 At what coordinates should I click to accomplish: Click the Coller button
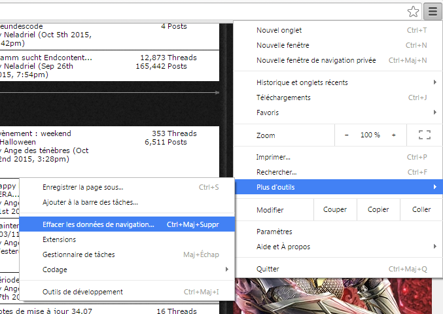click(421, 210)
